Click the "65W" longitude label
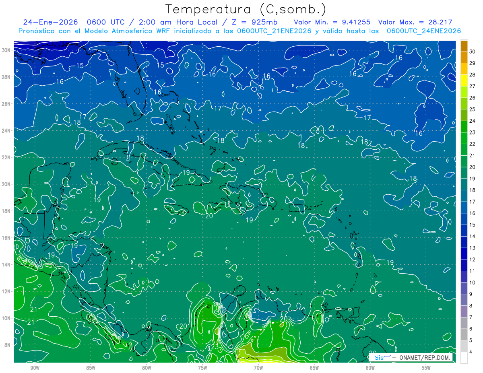Screen dimensions: 483x373 click(x=314, y=368)
